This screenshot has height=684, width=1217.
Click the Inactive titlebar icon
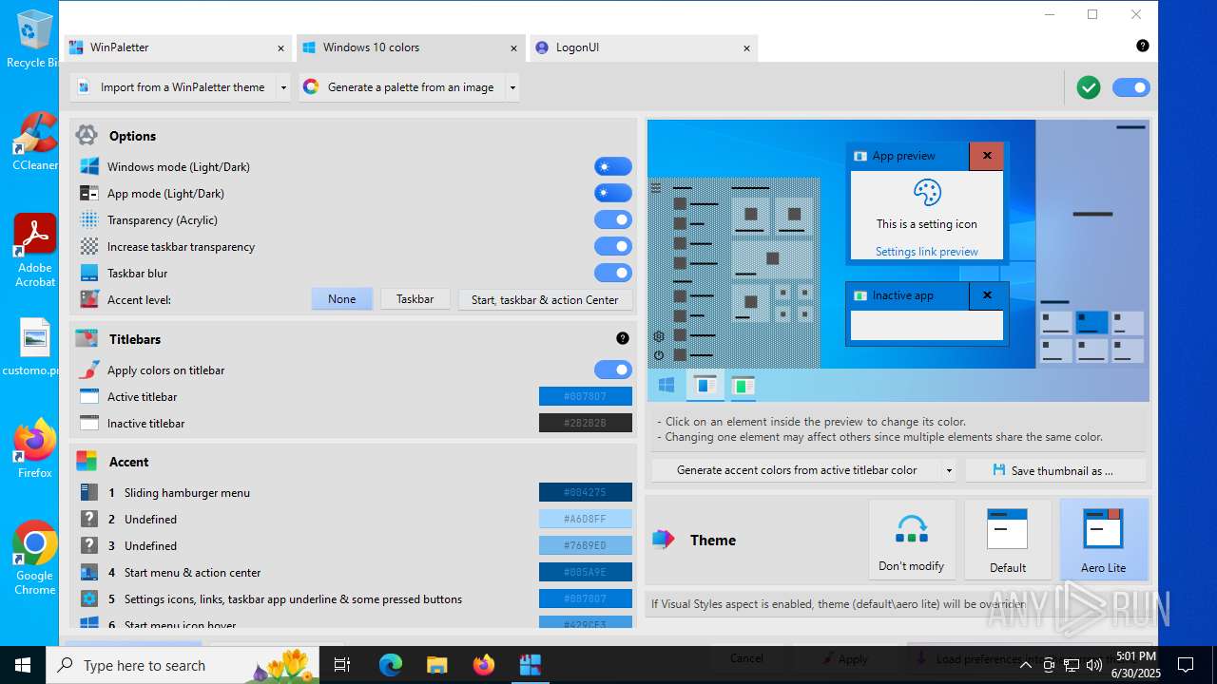coord(89,423)
